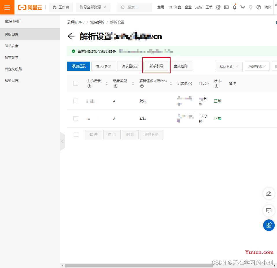Open the blue floating apps grid button
The image size is (277, 268).
(x=269, y=225)
